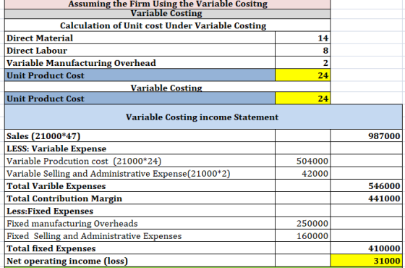405x268 pixels.
Task: Click the value 504000
Action: coord(303,161)
